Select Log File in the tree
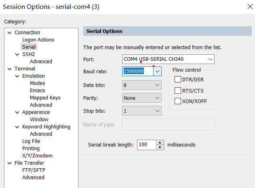 click(31, 141)
